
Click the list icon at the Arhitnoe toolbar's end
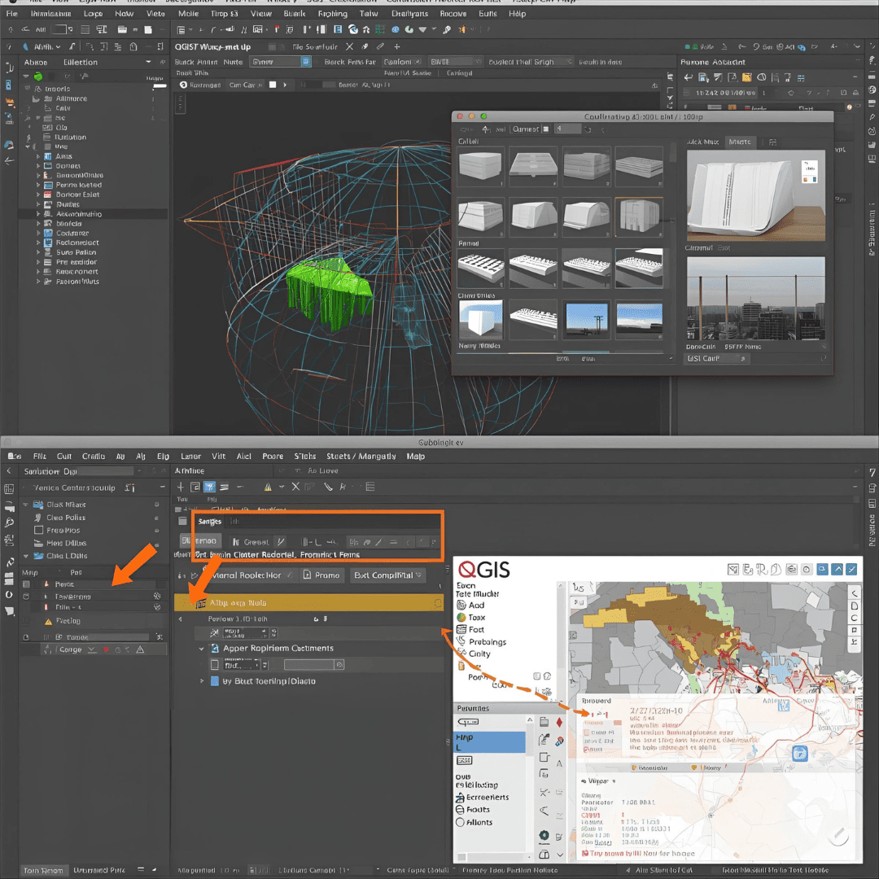point(370,487)
